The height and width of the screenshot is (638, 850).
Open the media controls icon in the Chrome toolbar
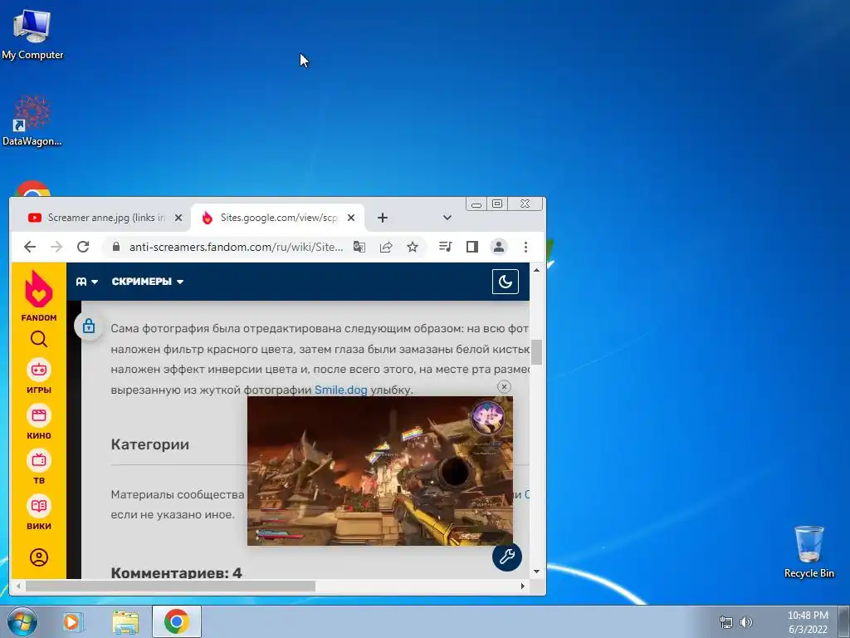(x=446, y=247)
